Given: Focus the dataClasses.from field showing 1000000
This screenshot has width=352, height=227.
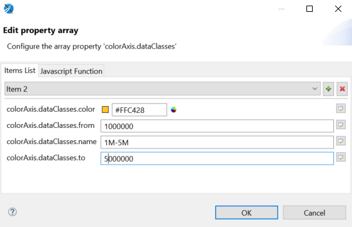Looking at the screenshot, I should click(x=217, y=126).
